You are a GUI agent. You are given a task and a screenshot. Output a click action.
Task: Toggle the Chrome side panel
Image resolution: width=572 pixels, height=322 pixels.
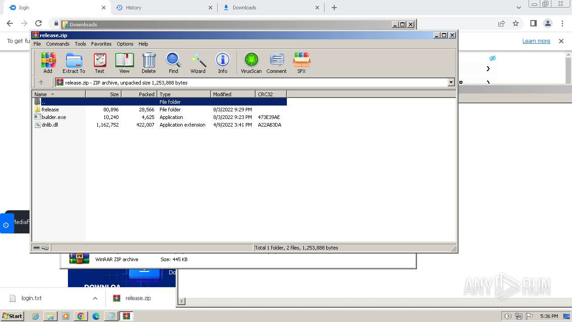533,23
